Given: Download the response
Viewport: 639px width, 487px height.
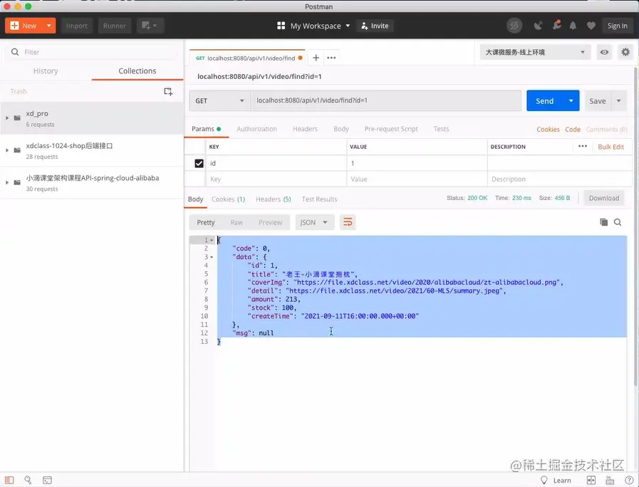Looking at the screenshot, I should point(603,198).
